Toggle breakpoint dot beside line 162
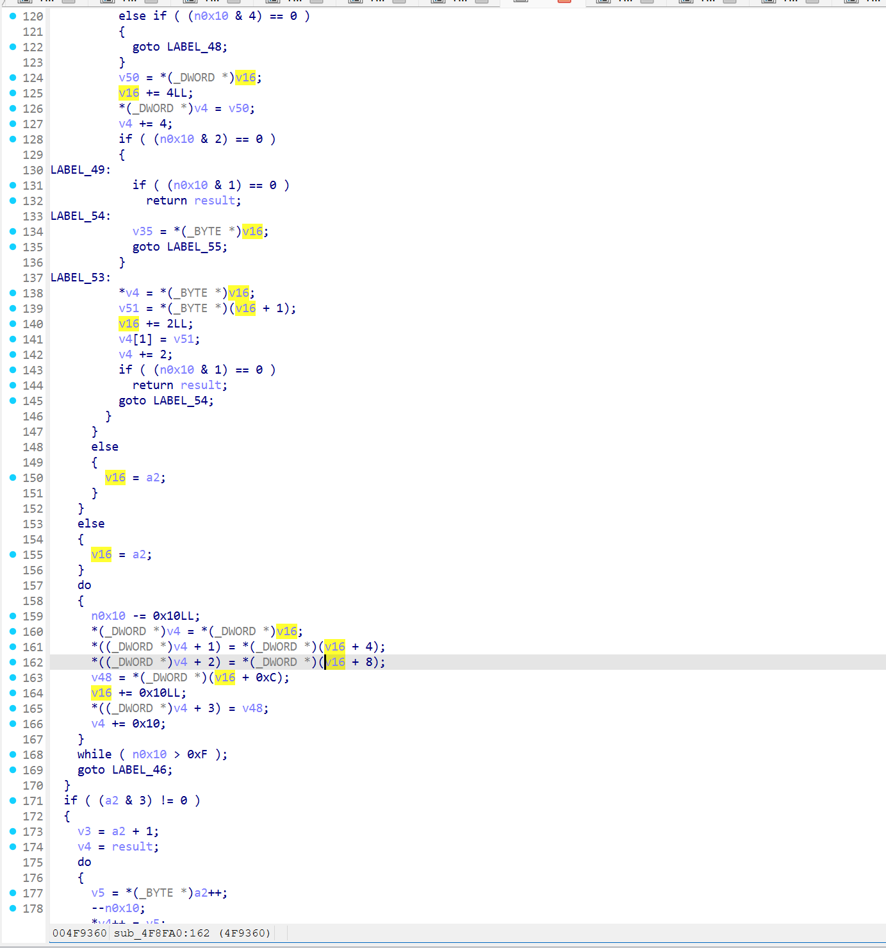The image size is (886, 948). click(x=13, y=662)
